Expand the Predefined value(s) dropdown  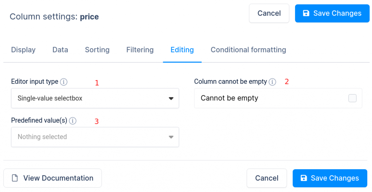pos(95,137)
